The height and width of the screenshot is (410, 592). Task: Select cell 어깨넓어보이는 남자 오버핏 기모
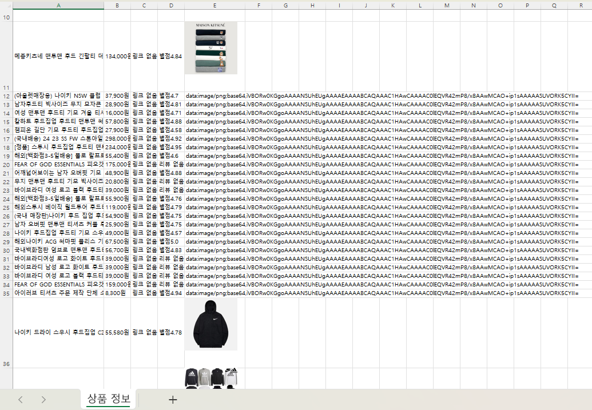(x=58, y=173)
